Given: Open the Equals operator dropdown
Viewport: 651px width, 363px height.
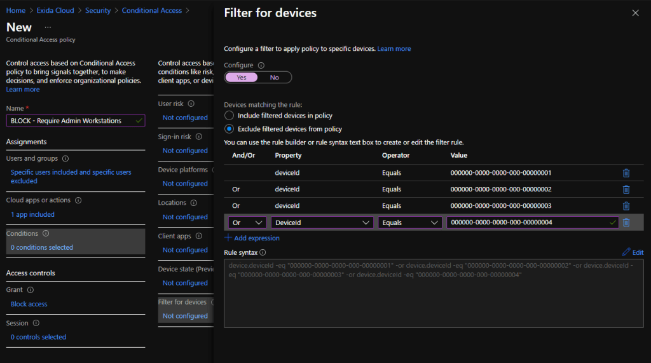Looking at the screenshot, I should 410,223.
